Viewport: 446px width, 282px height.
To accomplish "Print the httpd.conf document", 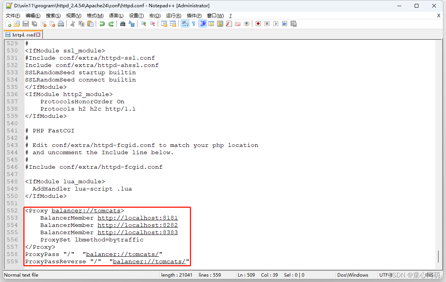I will [61, 23].
